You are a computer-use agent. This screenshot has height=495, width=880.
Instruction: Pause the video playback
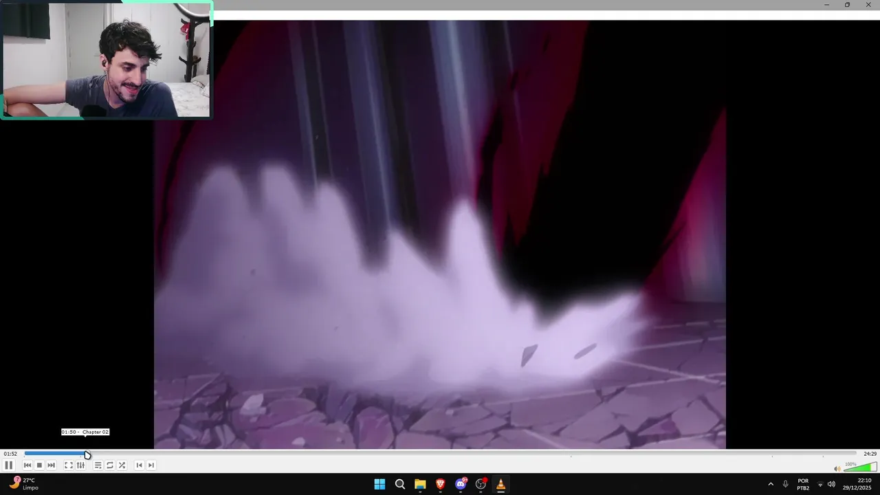click(9, 465)
